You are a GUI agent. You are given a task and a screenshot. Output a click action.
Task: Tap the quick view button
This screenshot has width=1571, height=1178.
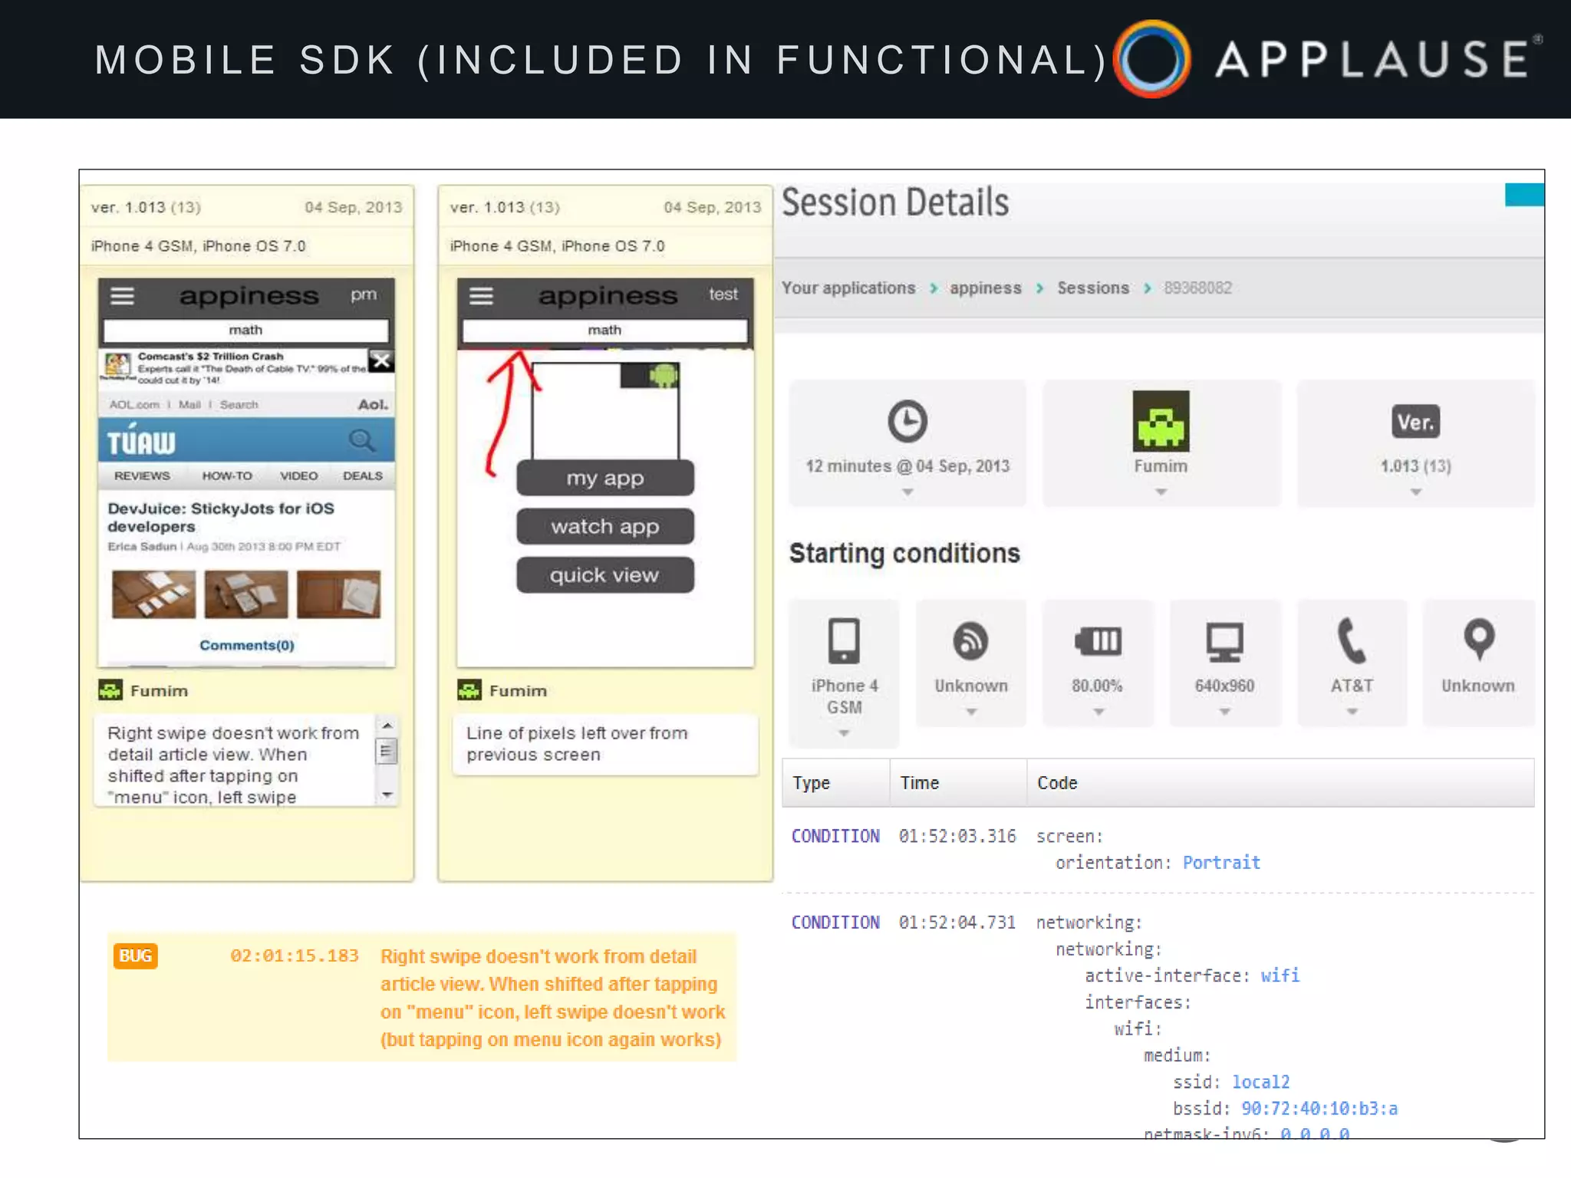(604, 575)
